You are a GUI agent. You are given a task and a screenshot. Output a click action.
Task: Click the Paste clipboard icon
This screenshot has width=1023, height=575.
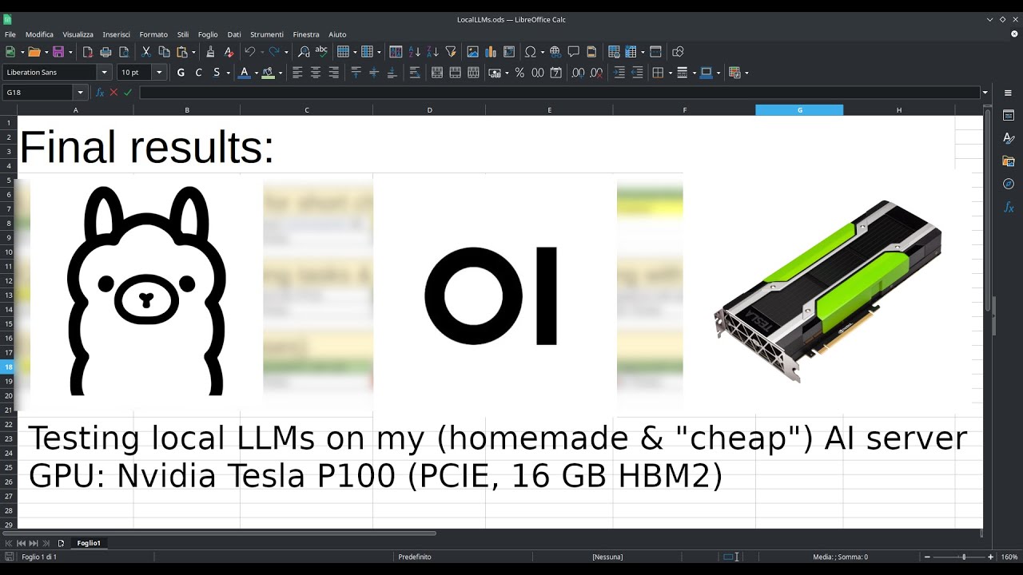[x=183, y=52]
